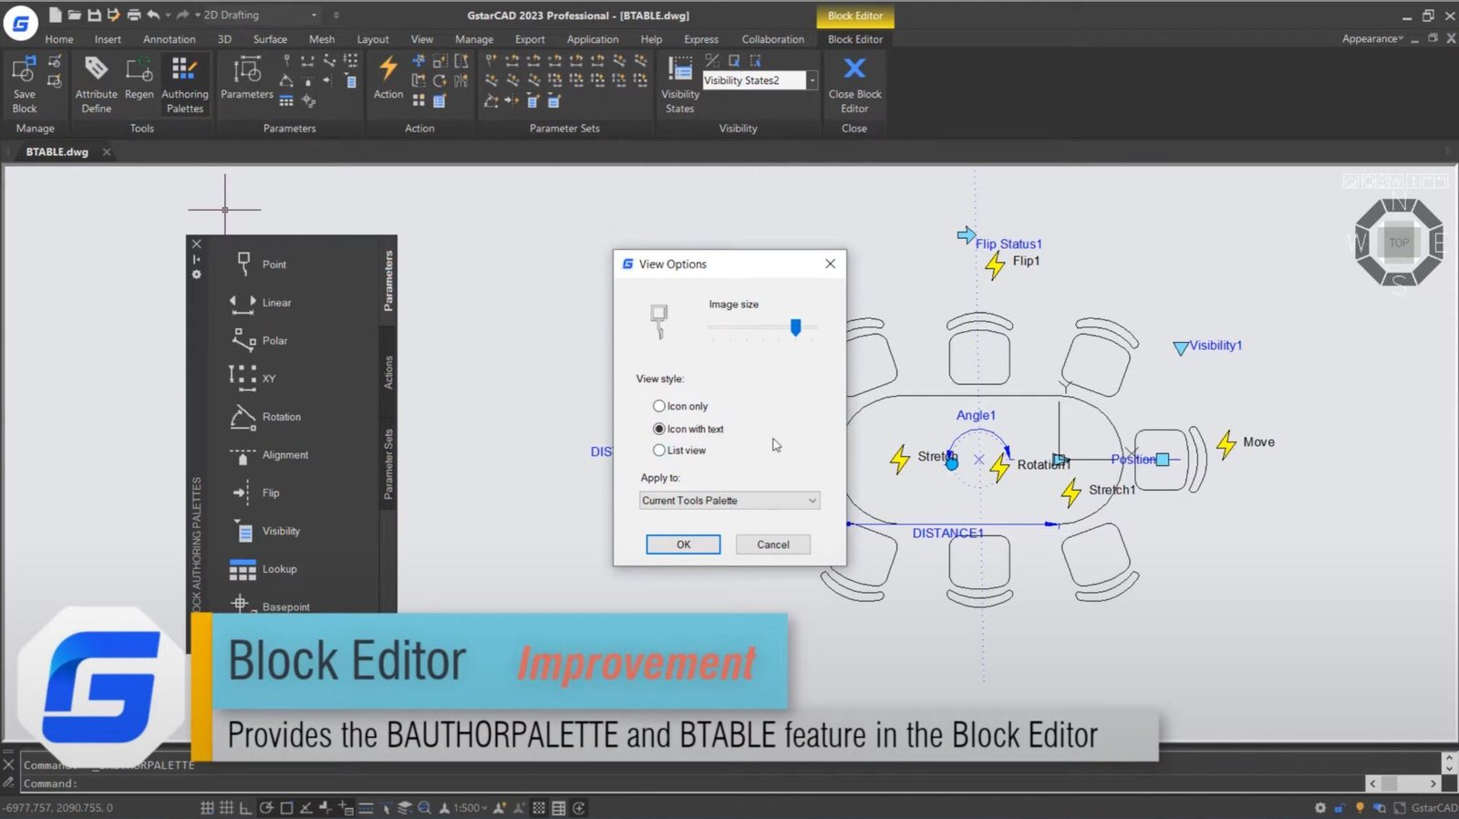1459x819 pixels.
Task: Select the List view radio button
Action: coord(658,451)
